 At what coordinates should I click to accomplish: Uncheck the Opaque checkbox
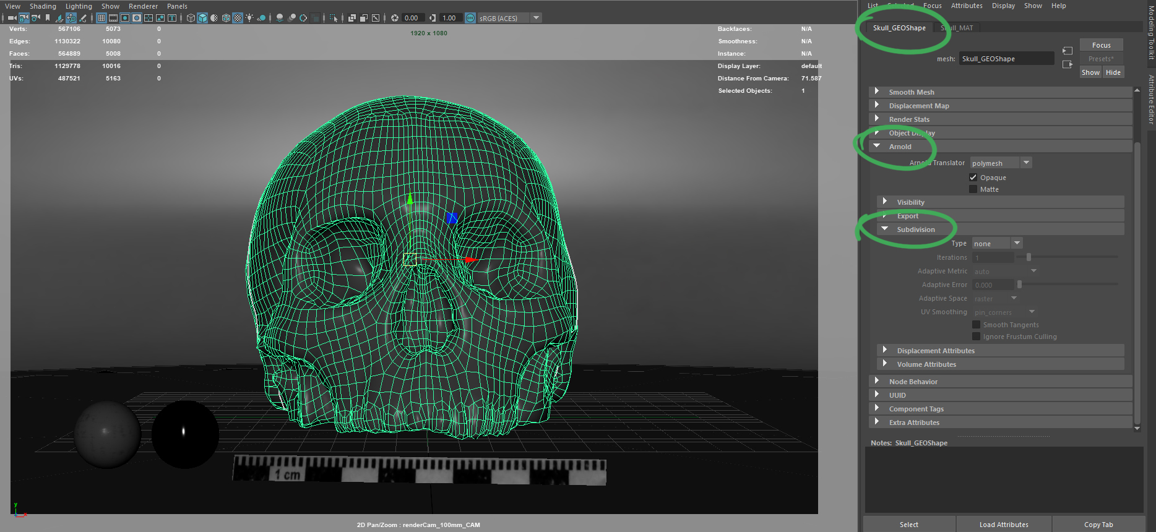973,178
